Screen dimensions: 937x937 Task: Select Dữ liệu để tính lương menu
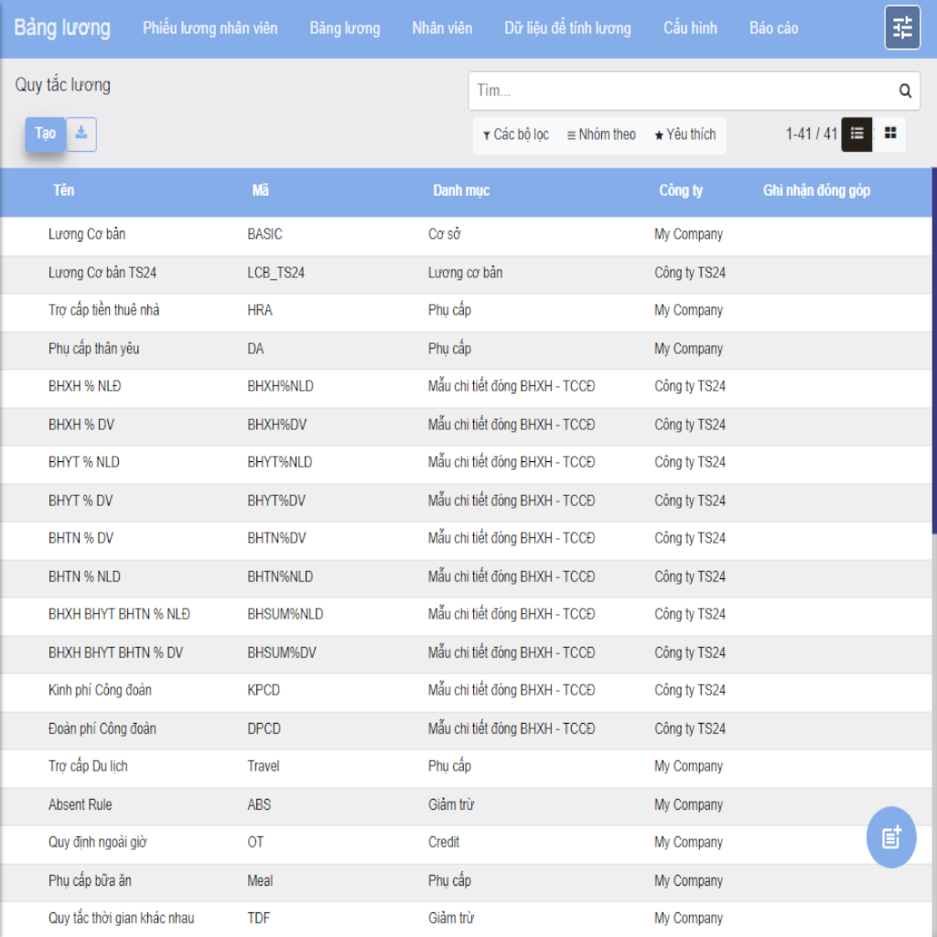click(x=567, y=28)
